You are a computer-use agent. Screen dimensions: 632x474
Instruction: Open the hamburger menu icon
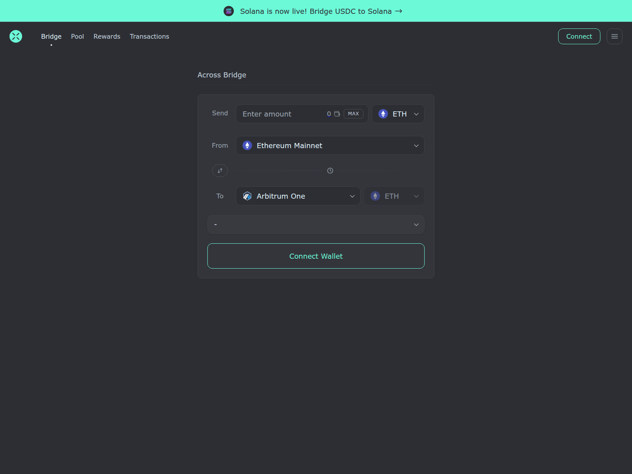614,36
